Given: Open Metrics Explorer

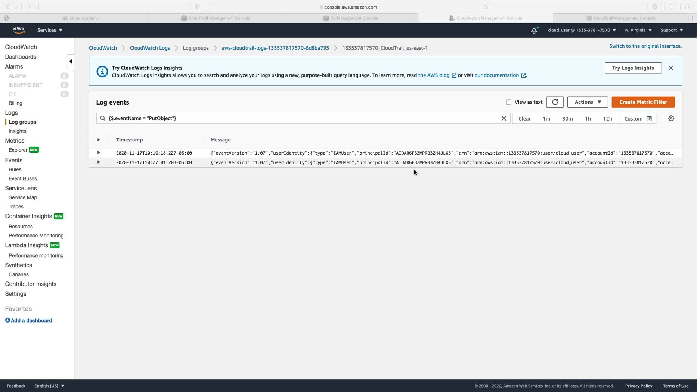Looking at the screenshot, I should tap(18, 150).
